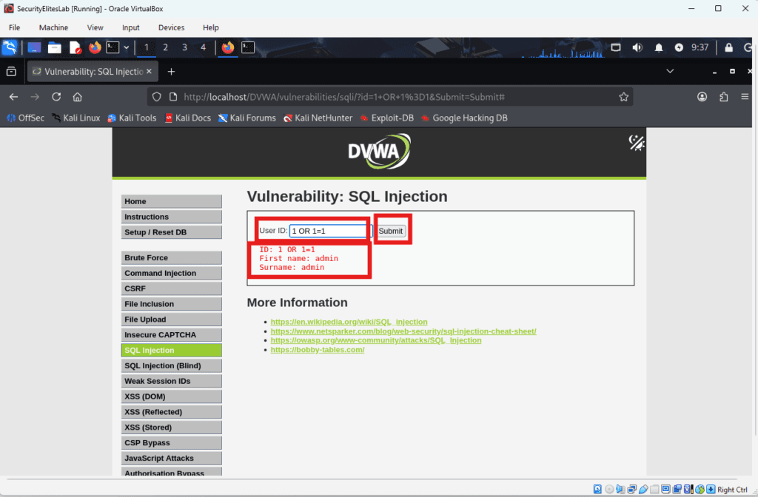Open the Firefox hamburger menu
758x497 pixels.
click(x=745, y=97)
